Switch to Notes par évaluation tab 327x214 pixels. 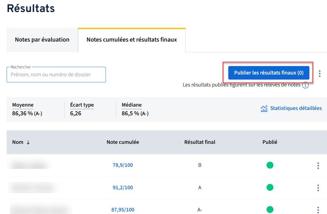(42, 40)
